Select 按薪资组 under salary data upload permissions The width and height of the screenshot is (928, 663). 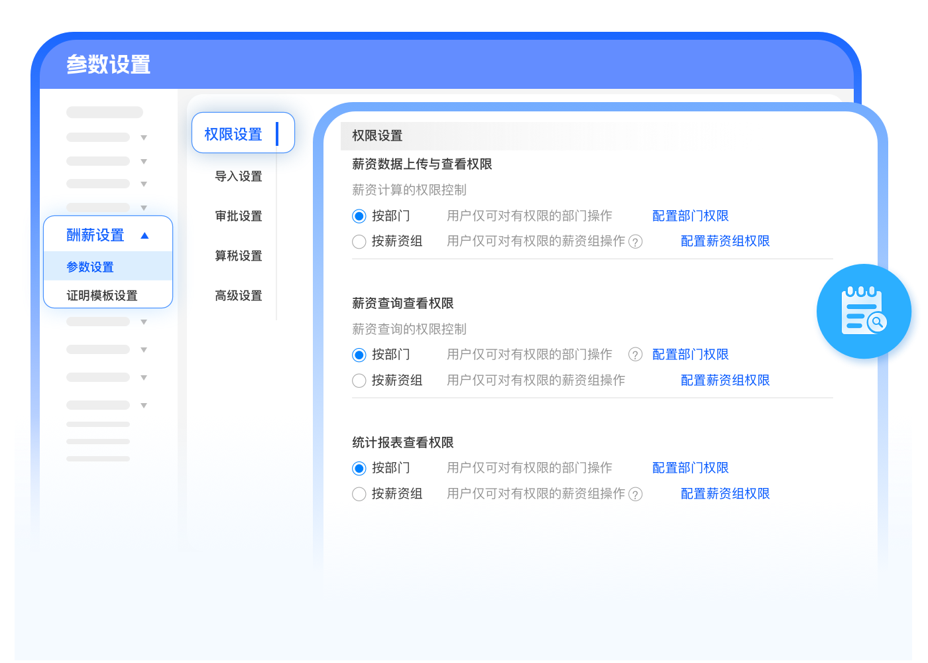359,242
